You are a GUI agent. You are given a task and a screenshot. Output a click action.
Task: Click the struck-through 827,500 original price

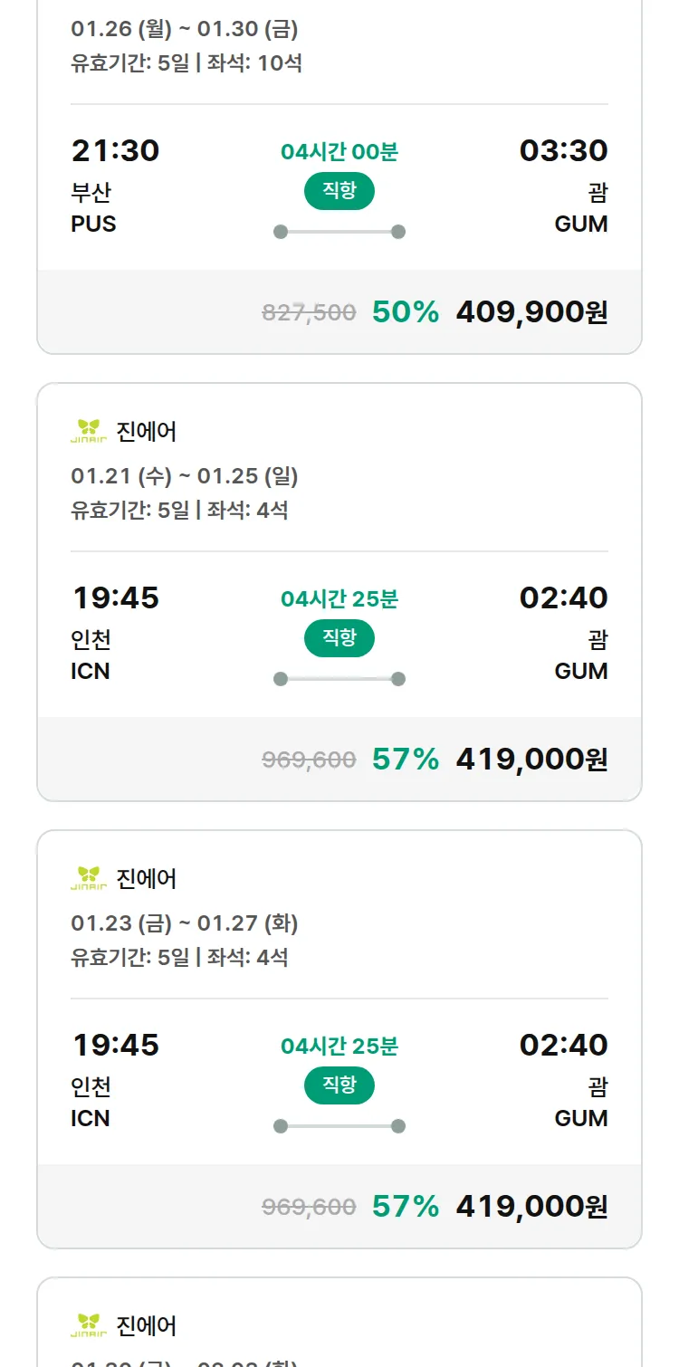309,312
